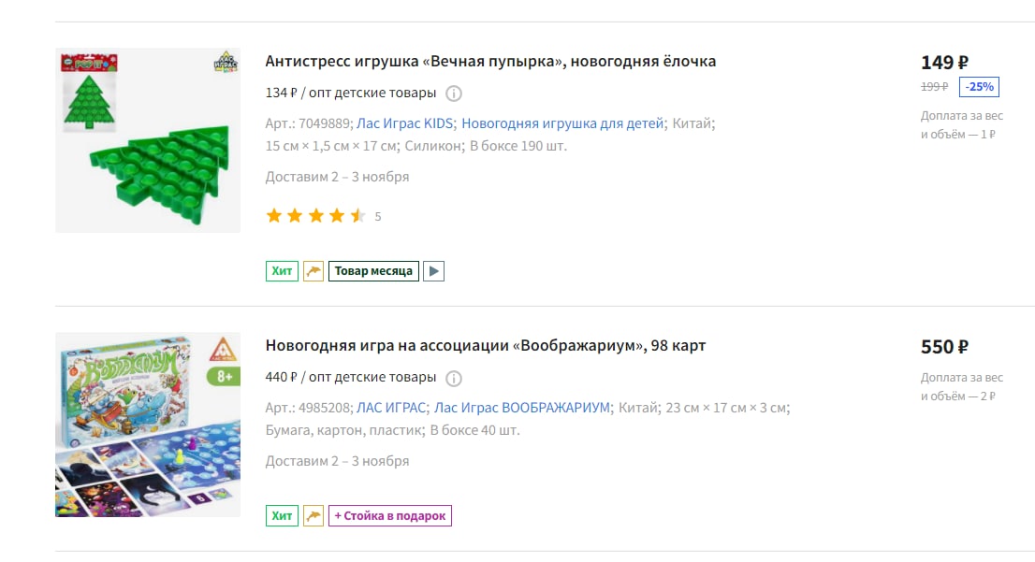1035x562 pixels.
Task: Click the star rating of the pop-it toy
Action: click(x=315, y=216)
